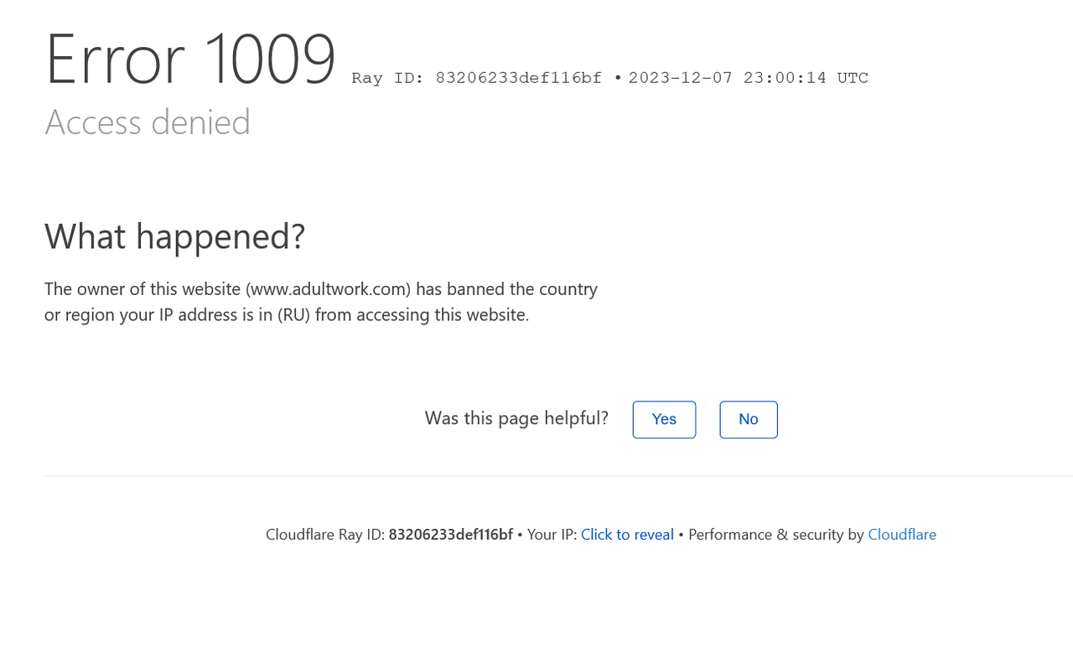
Task: Click the bold Ray ID value in footer
Action: tap(450, 535)
